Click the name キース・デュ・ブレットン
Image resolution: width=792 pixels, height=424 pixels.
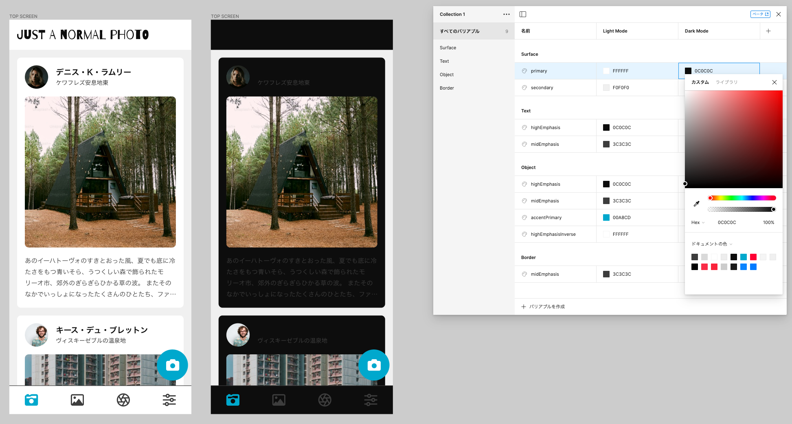(x=102, y=330)
